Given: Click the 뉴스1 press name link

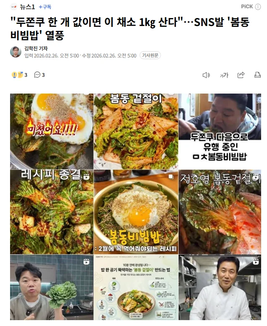Looking at the screenshot, I should [27, 7].
